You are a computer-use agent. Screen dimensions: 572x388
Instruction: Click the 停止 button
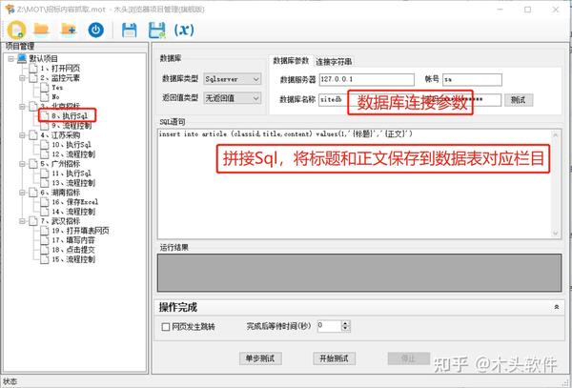[x=409, y=358]
